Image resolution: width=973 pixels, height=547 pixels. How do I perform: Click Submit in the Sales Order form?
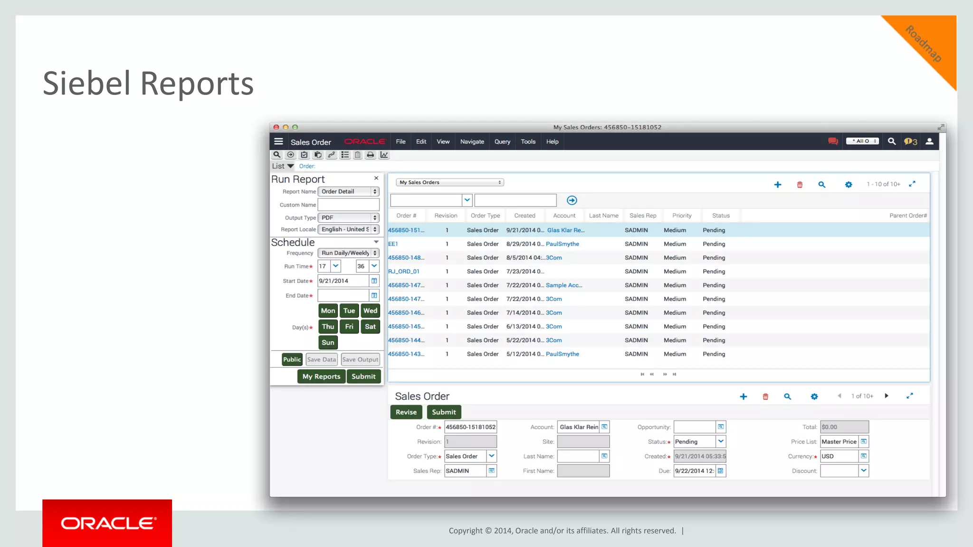point(444,412)
